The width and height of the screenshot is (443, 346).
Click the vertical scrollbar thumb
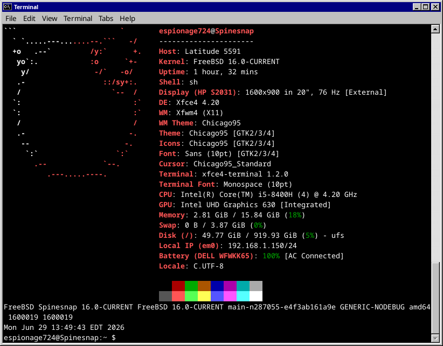click(435, 298)
